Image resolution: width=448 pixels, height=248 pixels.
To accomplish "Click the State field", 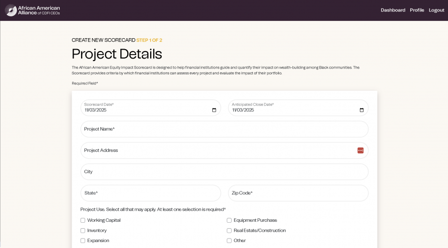I will [150, 193].
